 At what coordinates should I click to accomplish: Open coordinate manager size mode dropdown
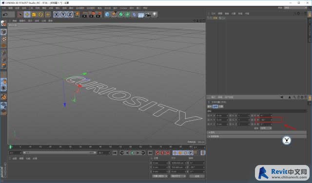178,176
